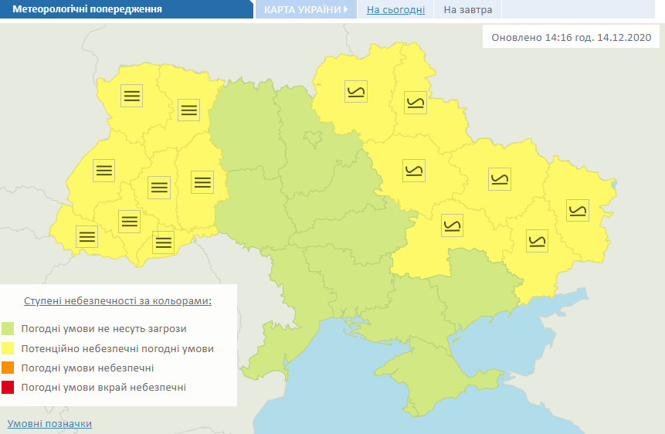Image resolution: width=665 pixels, height=434 pixels.
Task: Open the fog warning on Khmelnytskyi region
Action: (202, 181)
